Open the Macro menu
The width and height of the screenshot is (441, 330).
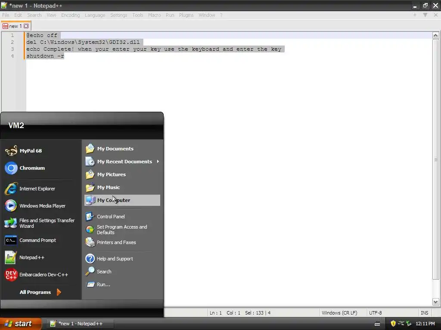click(x=155, y=15)
